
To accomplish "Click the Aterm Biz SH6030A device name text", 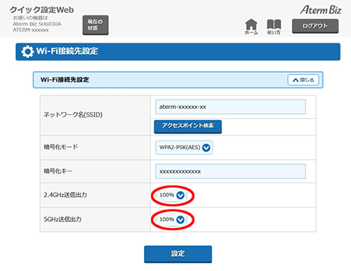I will 37,24.
